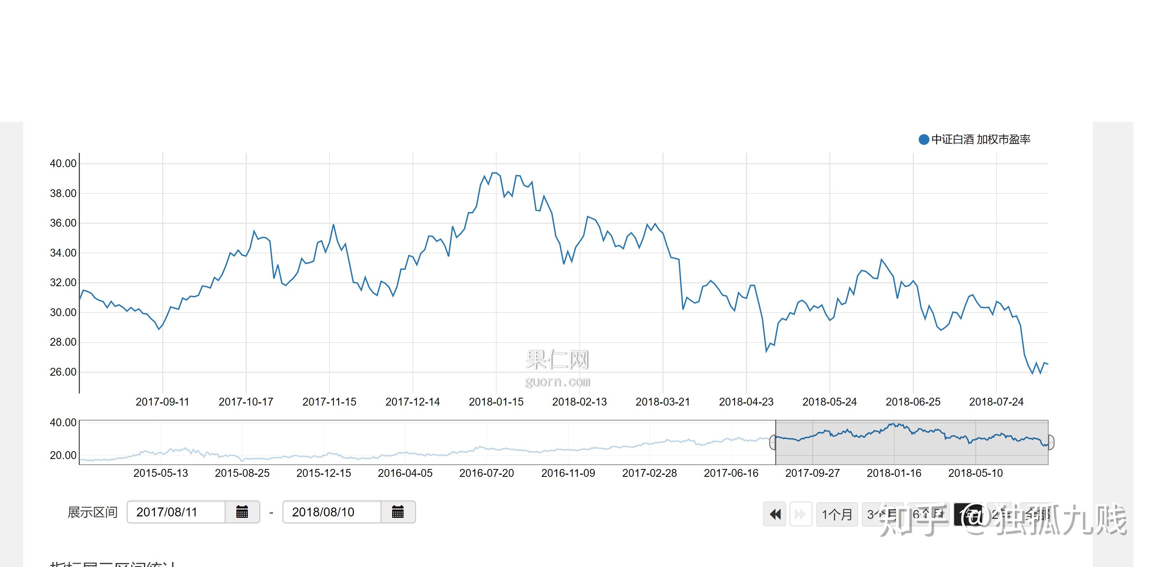Select the 3个月 time range

click(x=882, y=514)
